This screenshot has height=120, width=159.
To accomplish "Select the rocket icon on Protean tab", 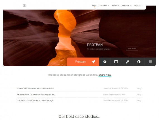I will click(93, 62).
